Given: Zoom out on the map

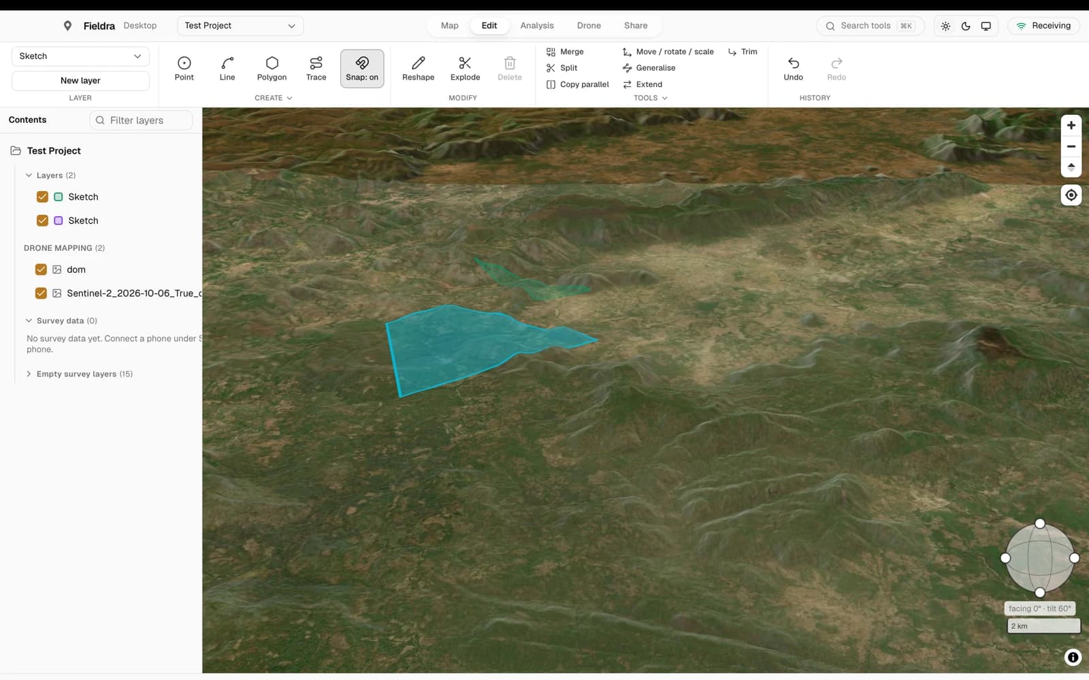Looking at the screenshot, I should pyautogui.click(x=1071, y=146).
